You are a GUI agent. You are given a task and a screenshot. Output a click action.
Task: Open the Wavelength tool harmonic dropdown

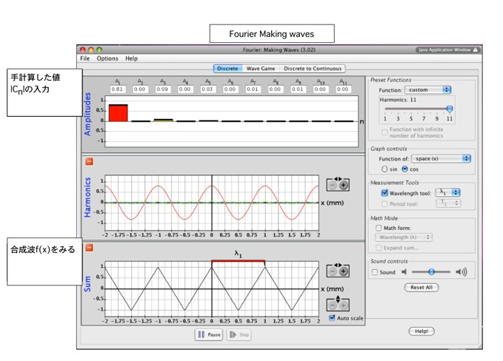pyautogui.click(x=447, y=192)
